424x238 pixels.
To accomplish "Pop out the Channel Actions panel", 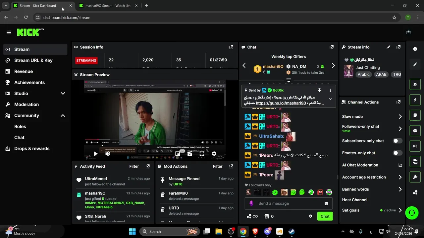I will click(x=398, y=102).
